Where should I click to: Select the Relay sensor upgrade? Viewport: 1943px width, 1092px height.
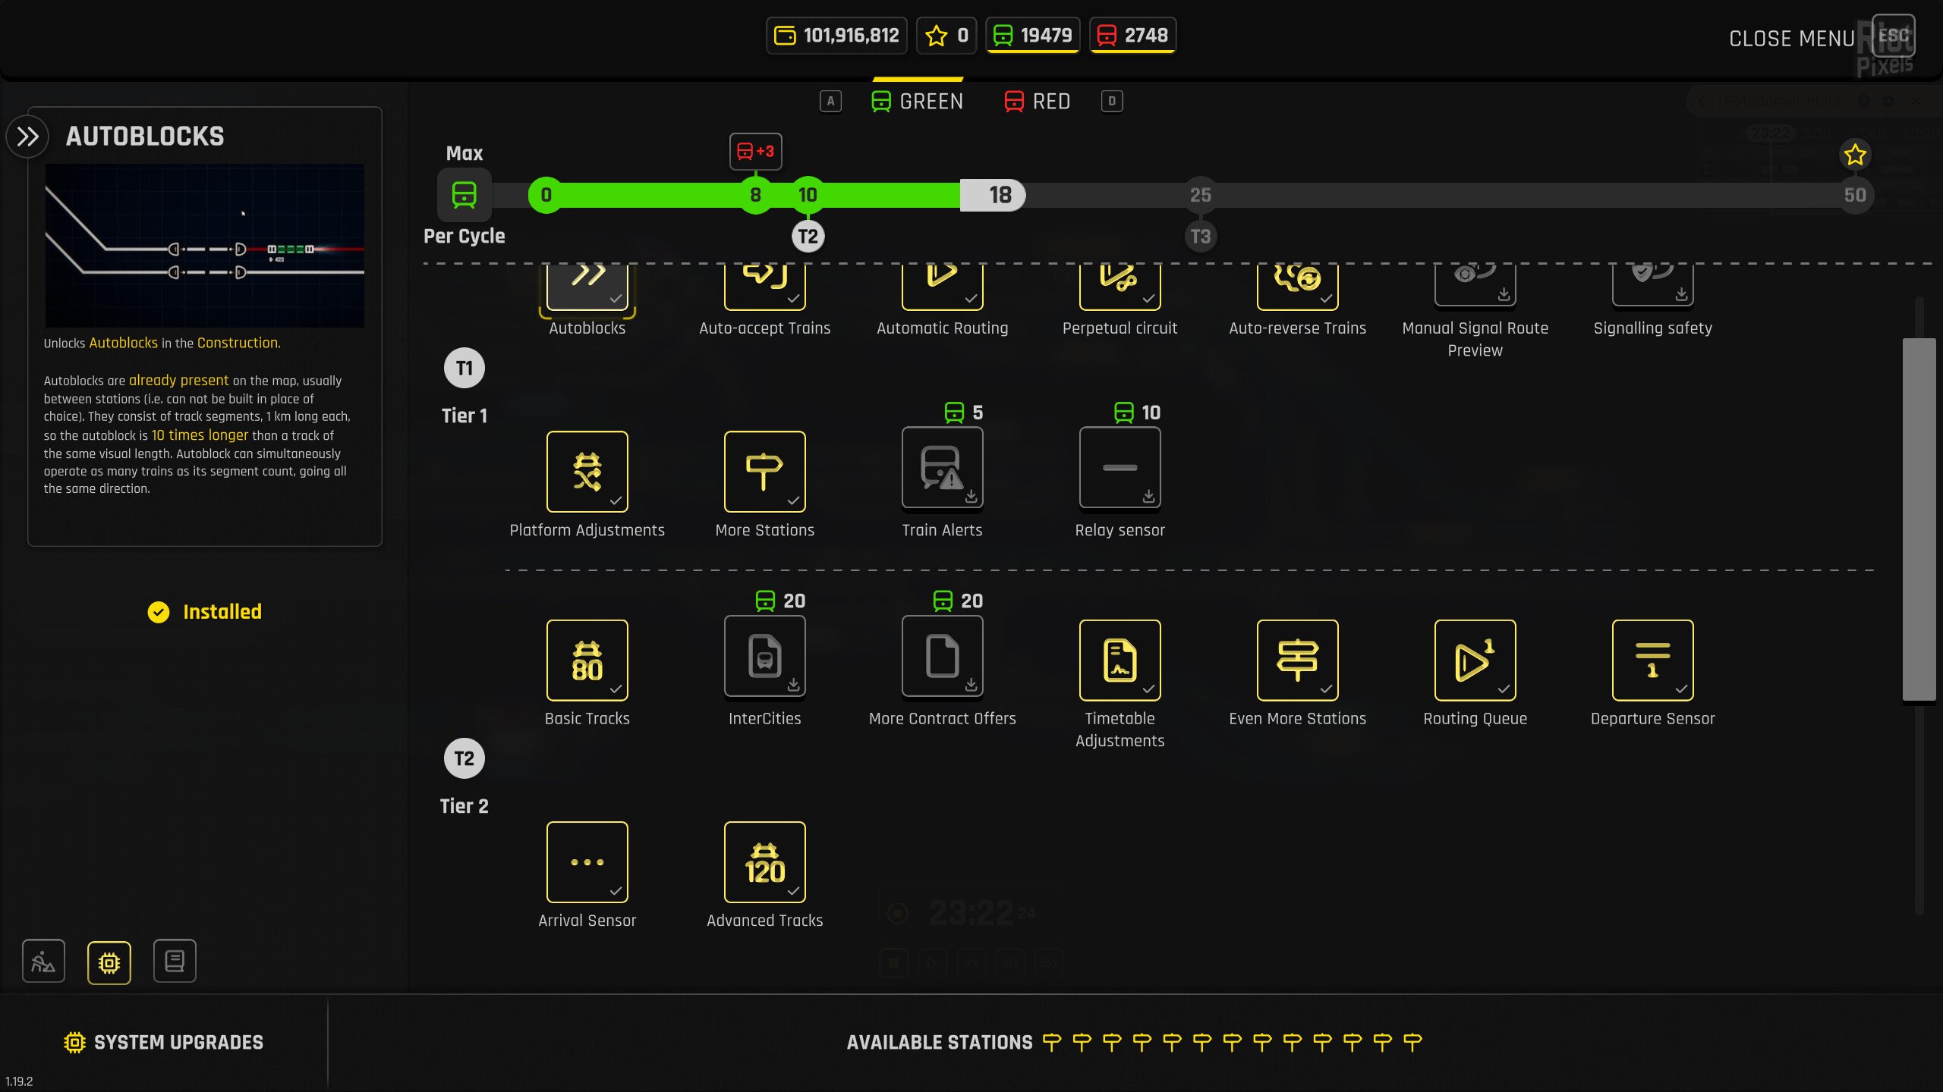(x=1120, y=469)
